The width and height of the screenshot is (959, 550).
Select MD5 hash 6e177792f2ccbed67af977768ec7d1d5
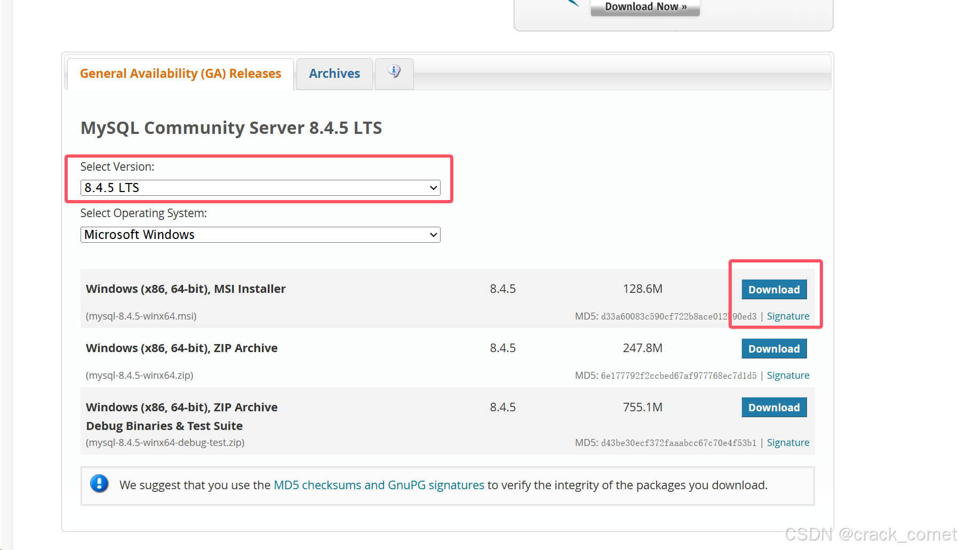point(678,376)
